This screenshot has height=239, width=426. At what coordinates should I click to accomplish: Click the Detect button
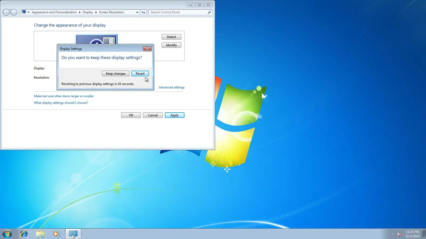click(x=171, y=37)
